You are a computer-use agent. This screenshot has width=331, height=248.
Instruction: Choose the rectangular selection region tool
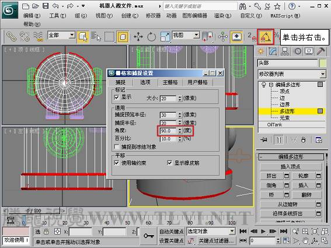coord(109,37)
